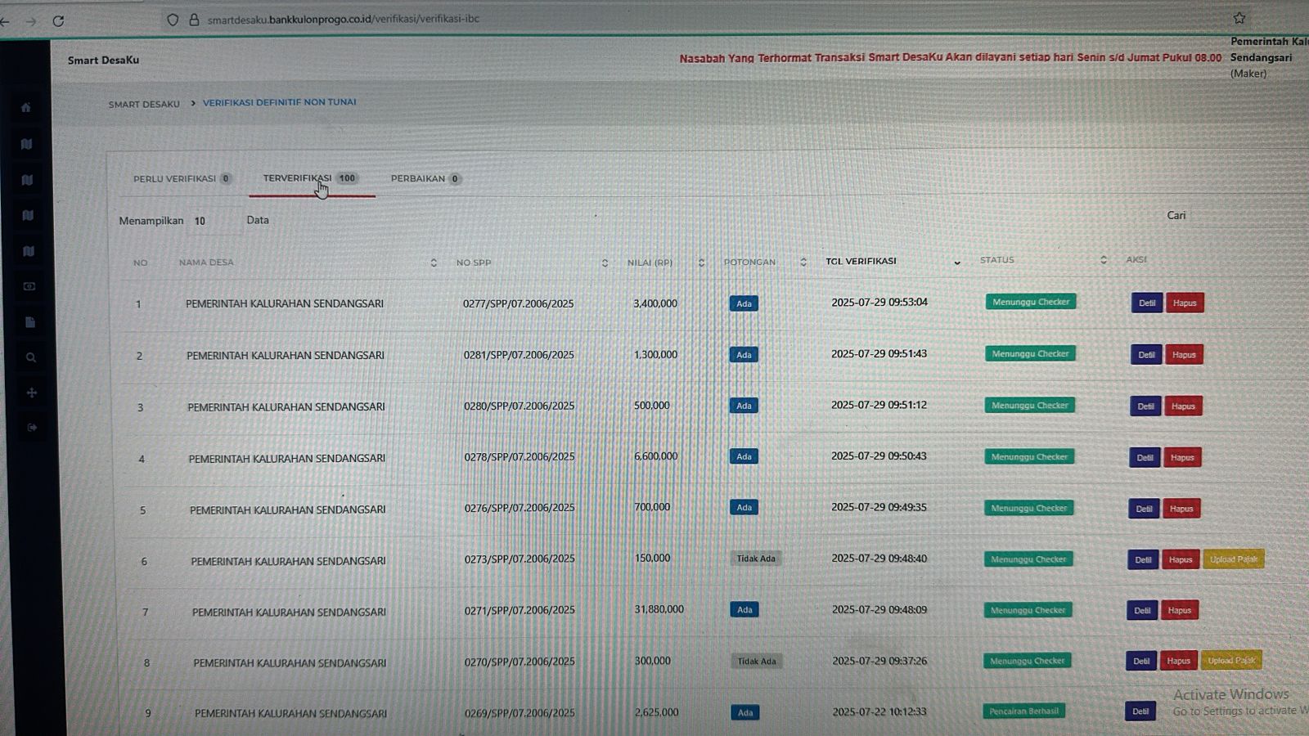Click the browser forward arrow
1309x736 pixels.
pos(31,21)
